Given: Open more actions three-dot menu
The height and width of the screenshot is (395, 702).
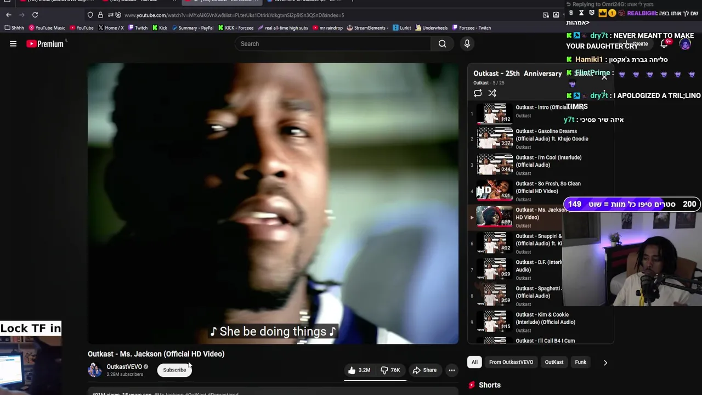Looking at the screenshot, I should tap(452, 370).
